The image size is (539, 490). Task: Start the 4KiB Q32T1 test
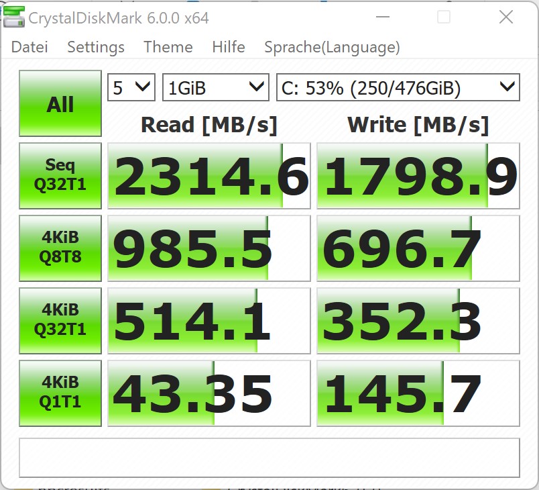[60, 321]
